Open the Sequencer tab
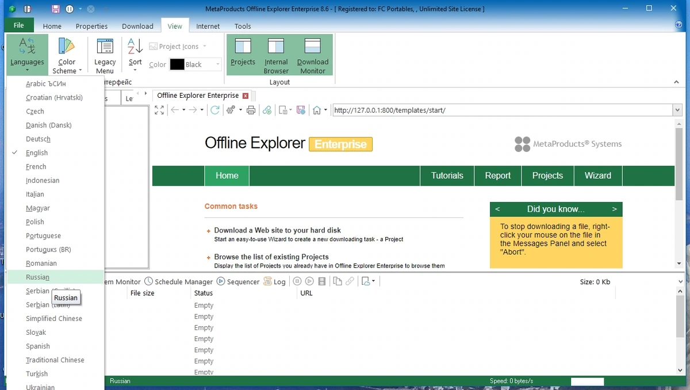The image size is (690, 390). [238, 282]
